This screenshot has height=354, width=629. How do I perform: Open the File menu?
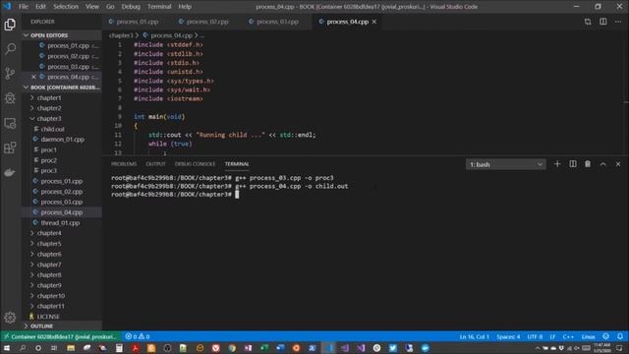pos(24,7)
